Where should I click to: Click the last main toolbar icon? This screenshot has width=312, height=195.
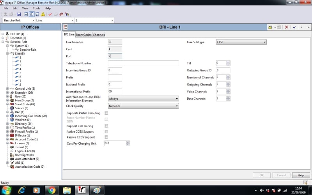(67, 14)
